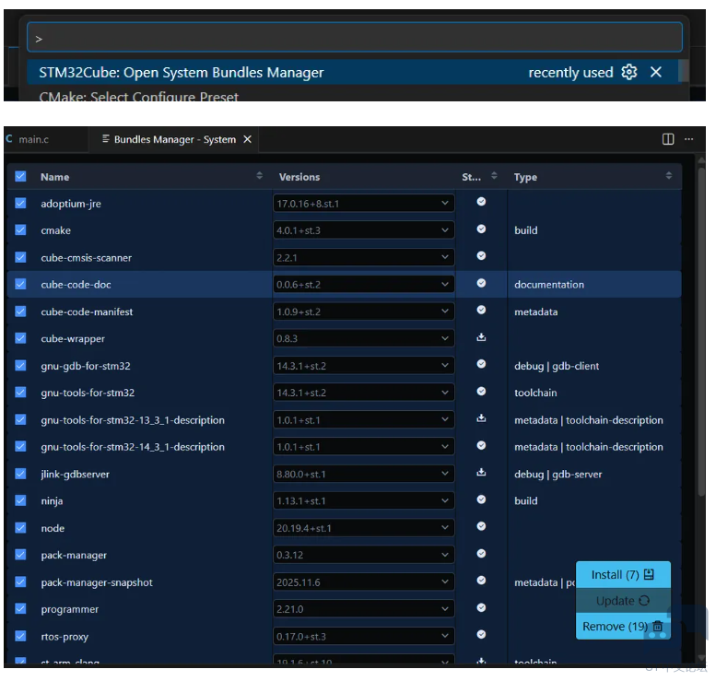Screen dimensions: 716x681
Task: Toggle the gnu-gdb-for-stm32 checkbox
Action: tap(20, 366)
